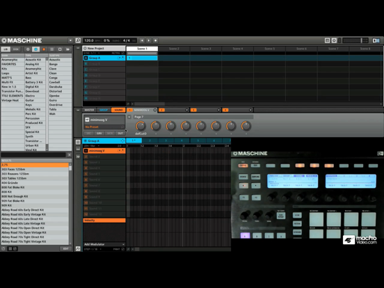Click the OUT button
This screenshot has height=288, width=384.
(x=120, y=134)
